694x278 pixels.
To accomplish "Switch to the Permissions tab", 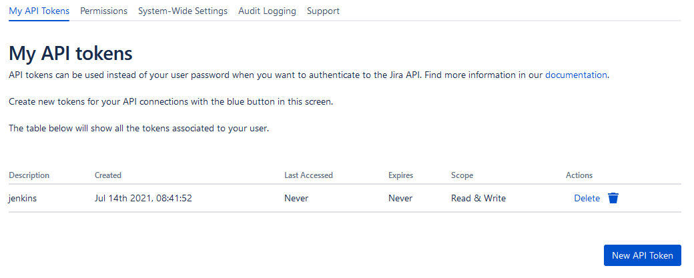I will [103, 11].
